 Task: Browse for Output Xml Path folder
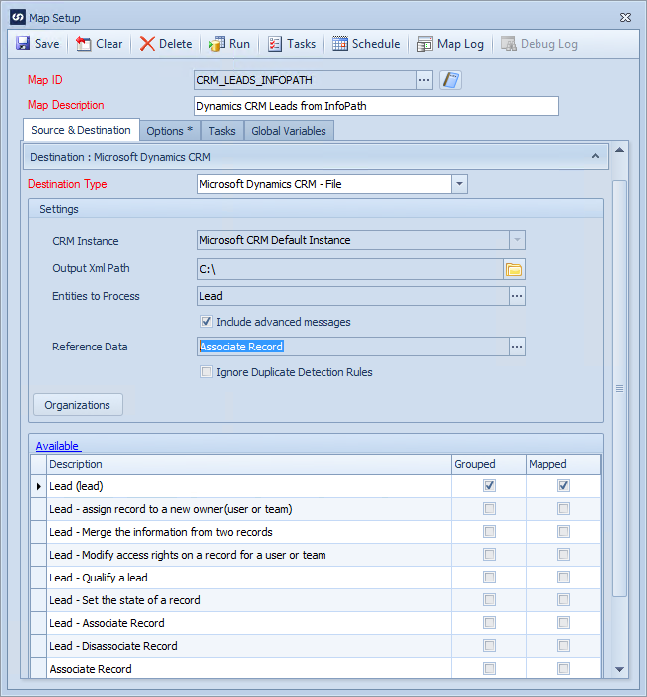514,270
